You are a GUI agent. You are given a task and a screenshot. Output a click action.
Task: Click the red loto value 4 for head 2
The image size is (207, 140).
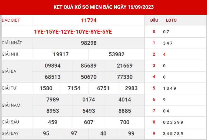tap(164, 54)
